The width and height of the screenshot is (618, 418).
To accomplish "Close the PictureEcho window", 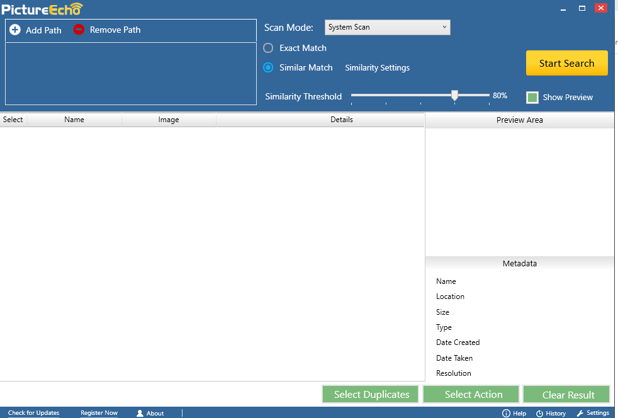I will coord(600,8).
